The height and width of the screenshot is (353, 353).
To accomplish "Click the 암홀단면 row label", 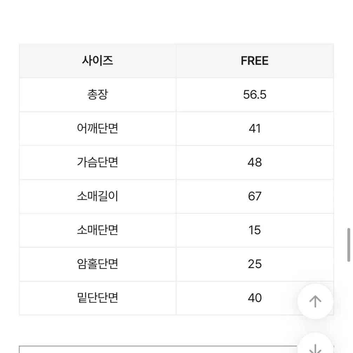I will (x=98, y=264).
